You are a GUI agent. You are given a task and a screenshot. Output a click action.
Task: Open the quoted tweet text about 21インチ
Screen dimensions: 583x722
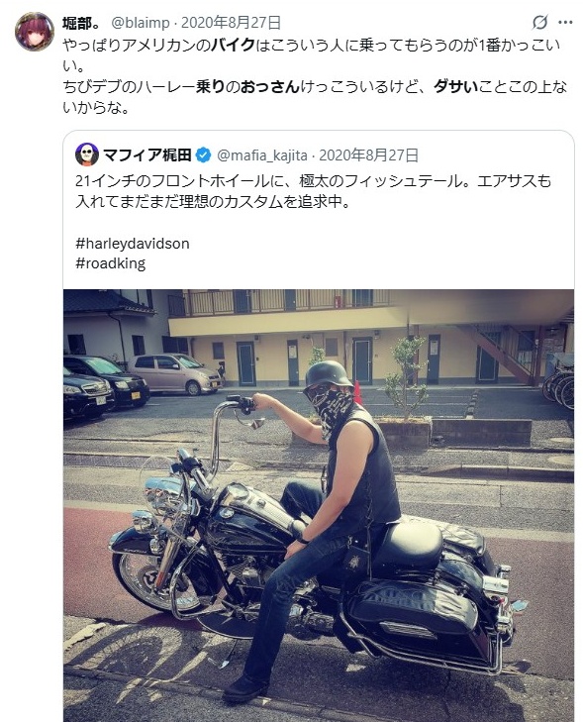click(314, 191)
